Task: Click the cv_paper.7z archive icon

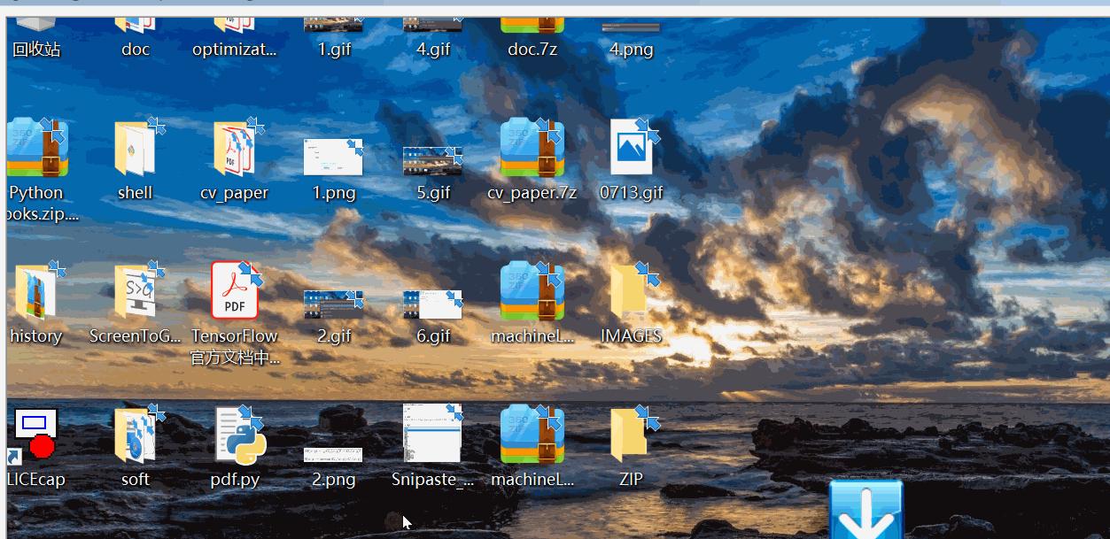Action: pyautogui.click(x=532, y=148)
